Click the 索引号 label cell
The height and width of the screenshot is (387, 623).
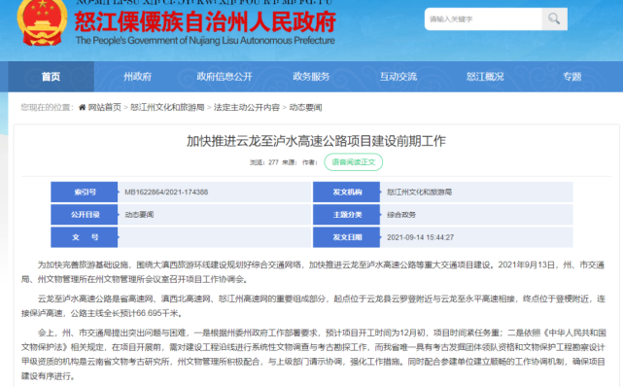(85, 193)
